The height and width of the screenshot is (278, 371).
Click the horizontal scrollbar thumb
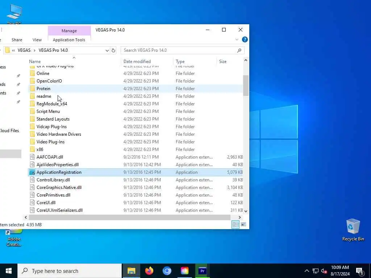(x=129, y=217)
